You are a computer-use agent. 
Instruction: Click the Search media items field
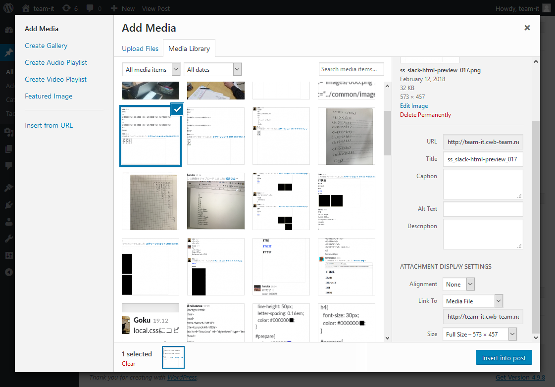click(x=352, y=69)
